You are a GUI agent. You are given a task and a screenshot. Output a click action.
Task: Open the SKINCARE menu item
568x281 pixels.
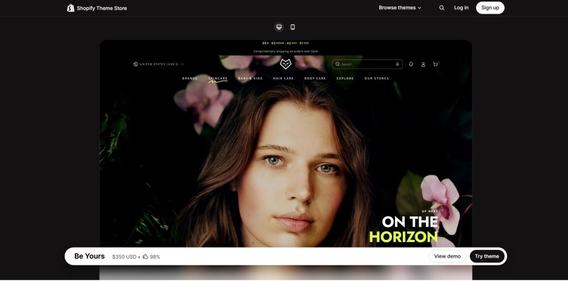[x=217, y=78]
